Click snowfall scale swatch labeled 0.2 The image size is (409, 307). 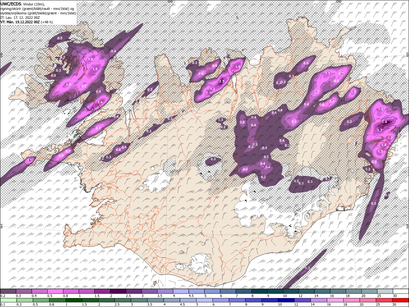pos(8,291)
